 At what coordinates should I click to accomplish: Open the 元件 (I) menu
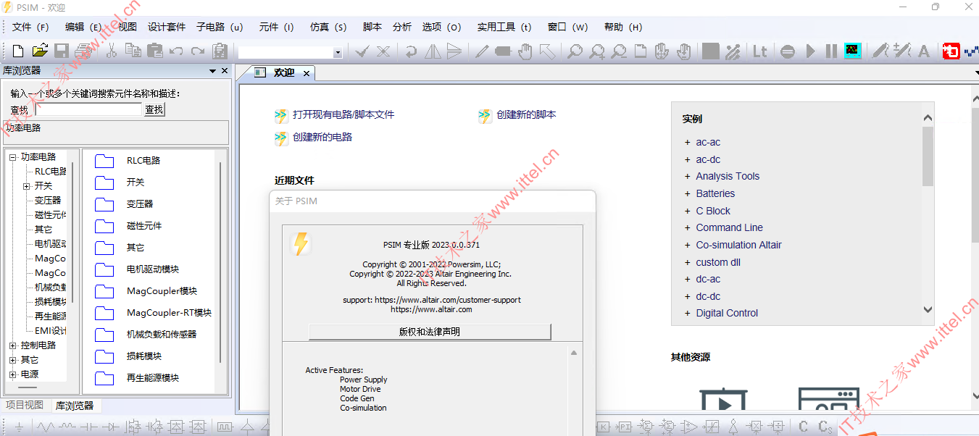pos(276,27)
